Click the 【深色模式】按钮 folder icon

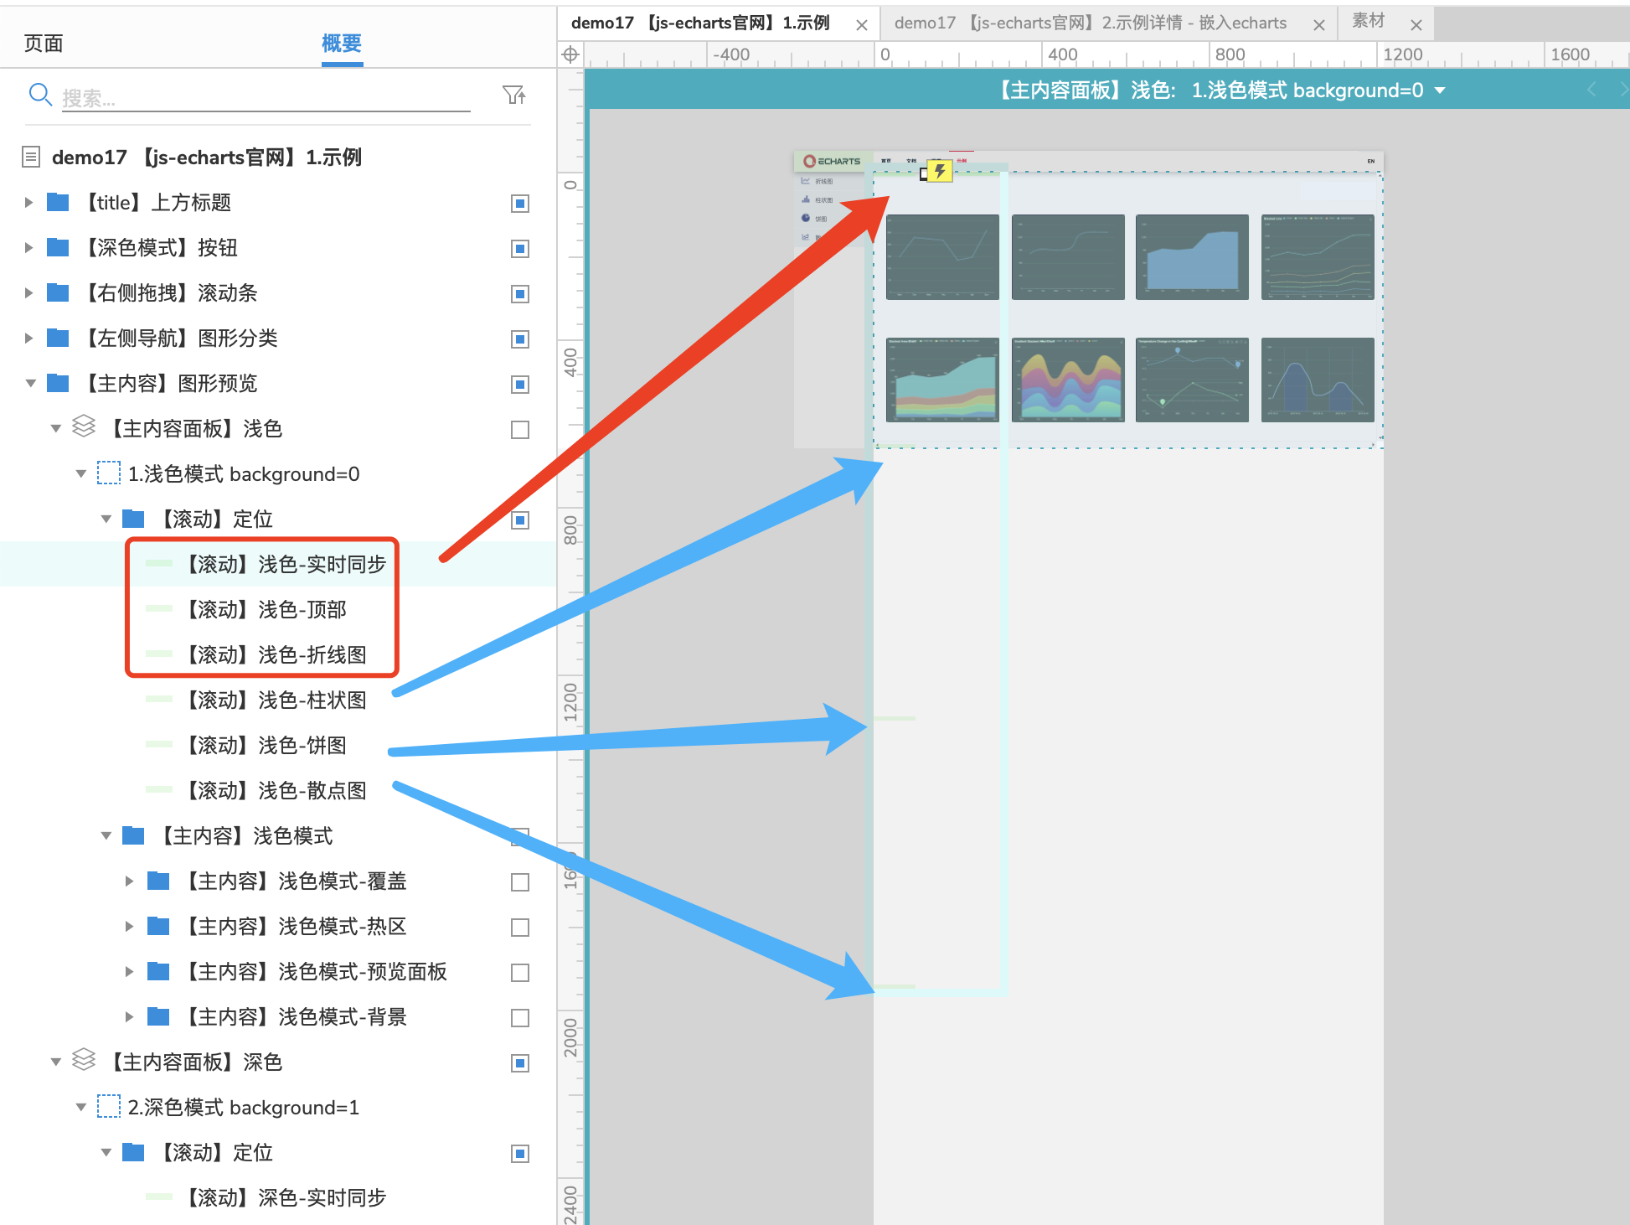pos(58,247)
